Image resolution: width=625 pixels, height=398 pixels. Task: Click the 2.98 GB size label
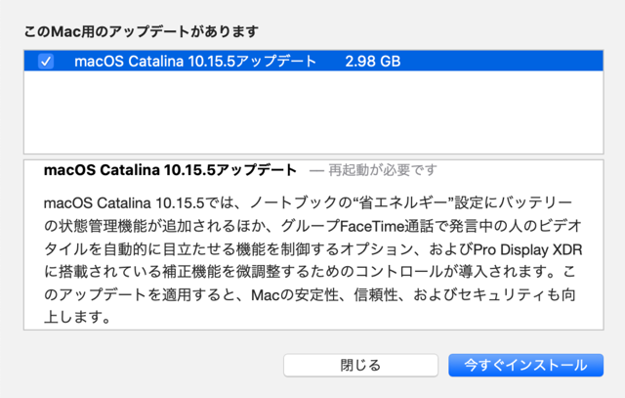[373, 61]
